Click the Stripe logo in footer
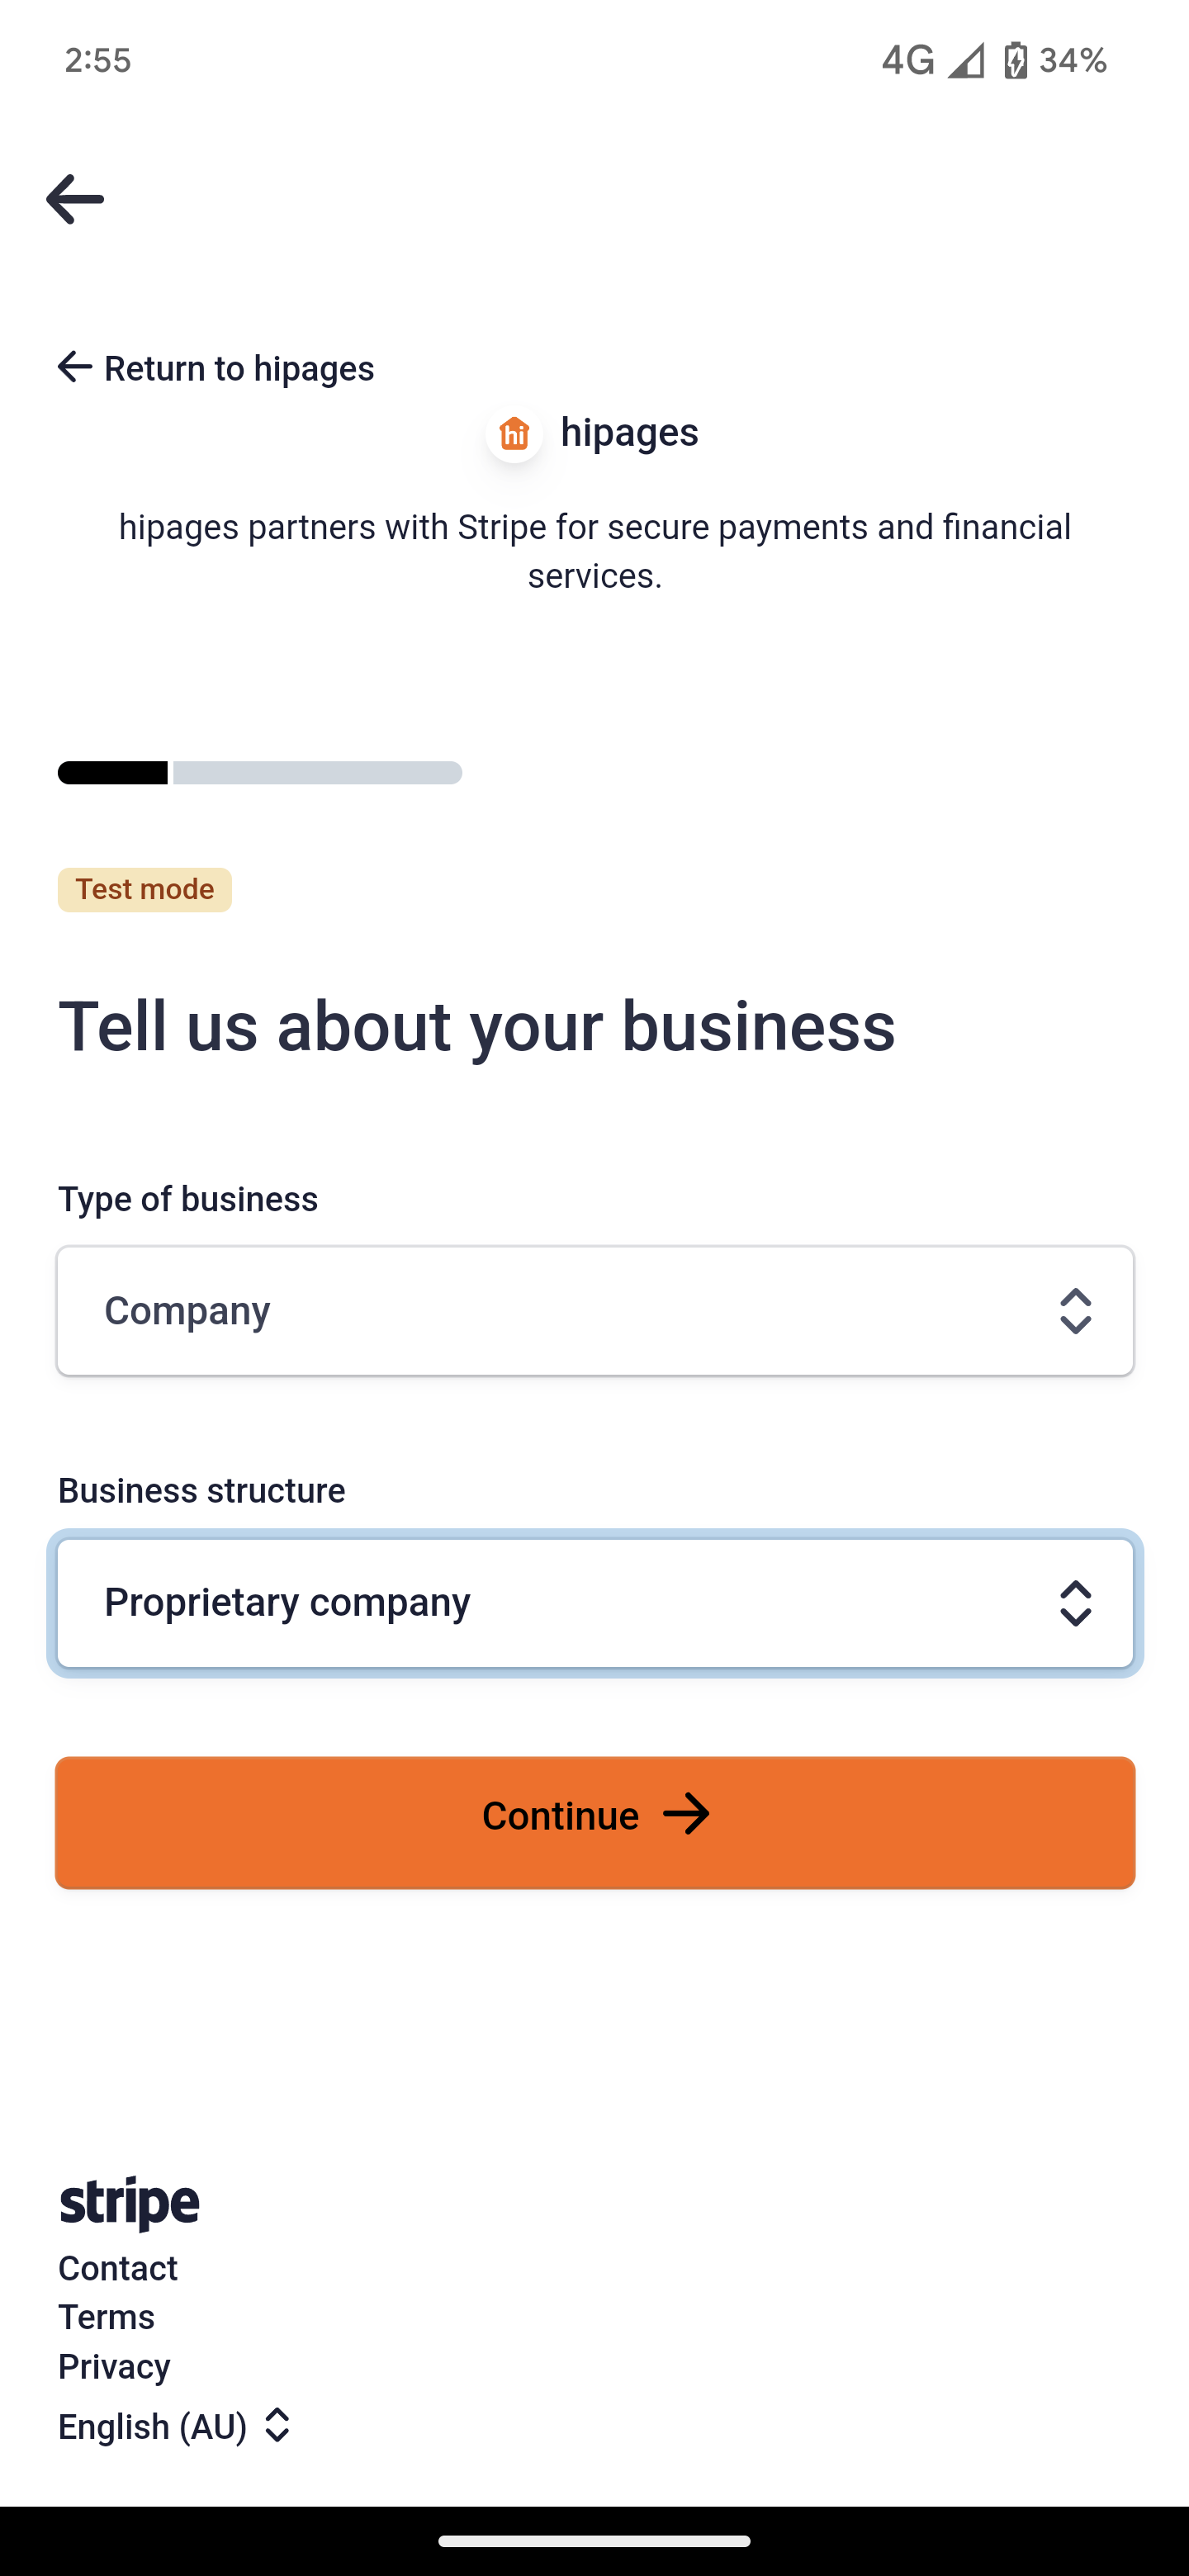This screenshot has width=1189, height=2576. click(129, 2204)
